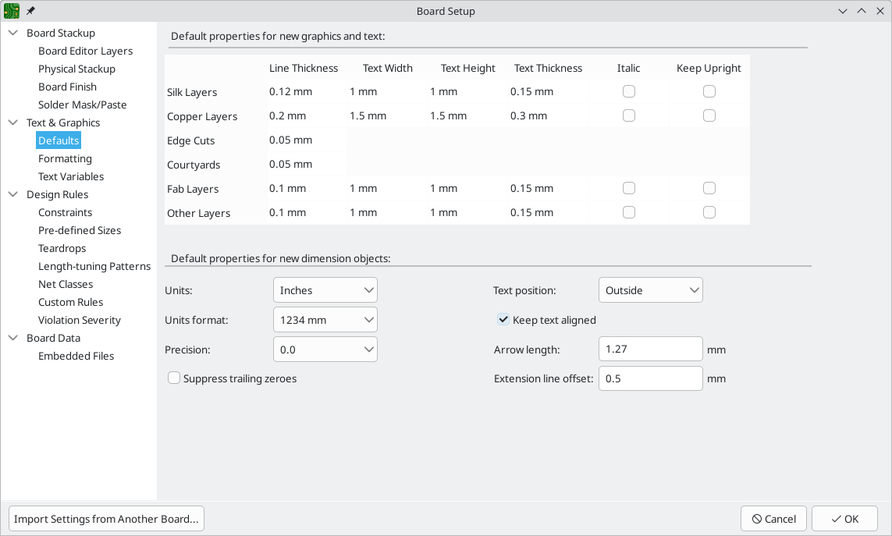Open the Precision dropdown
Image resolution: width=892 pixels, height=536 pixels.
325,350
